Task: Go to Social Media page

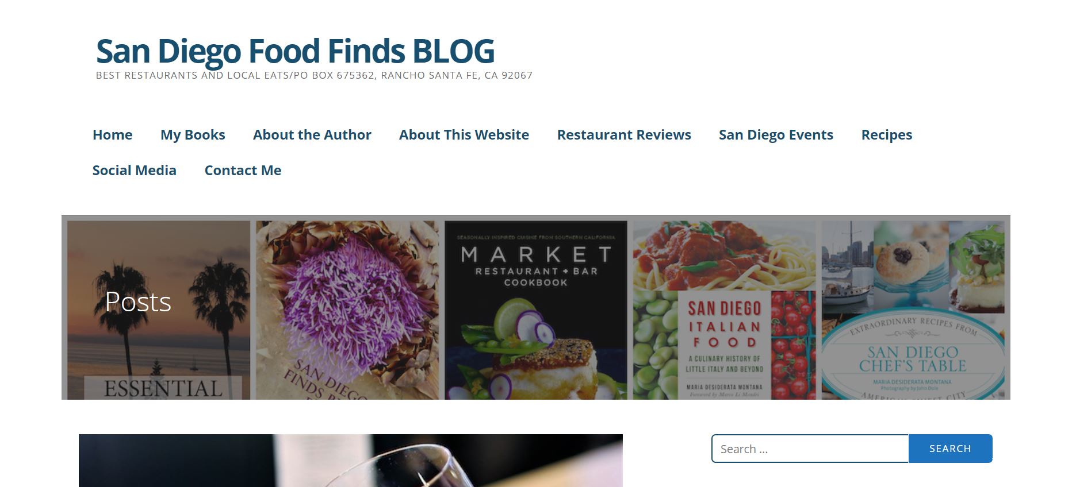Action: click(134, 171)
